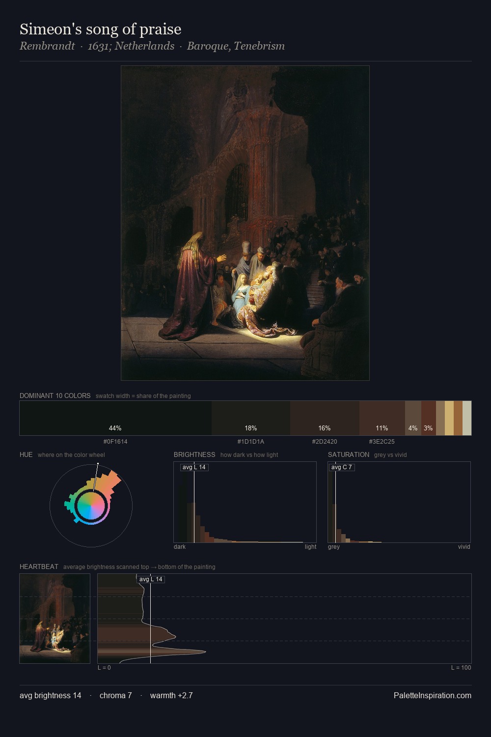Click the "DOMINANT 10 COLORS" heading
This screenshot has width=491, height=737.
(55, 396)
